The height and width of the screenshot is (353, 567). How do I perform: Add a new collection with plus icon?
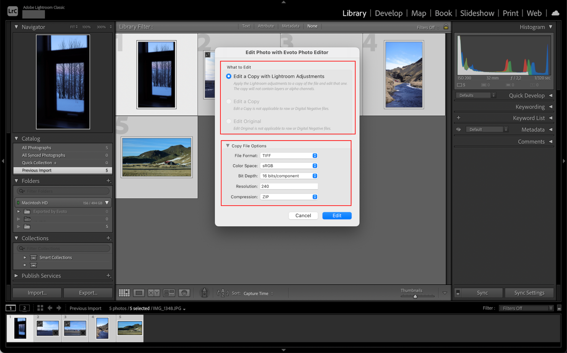tap(109, 238)
